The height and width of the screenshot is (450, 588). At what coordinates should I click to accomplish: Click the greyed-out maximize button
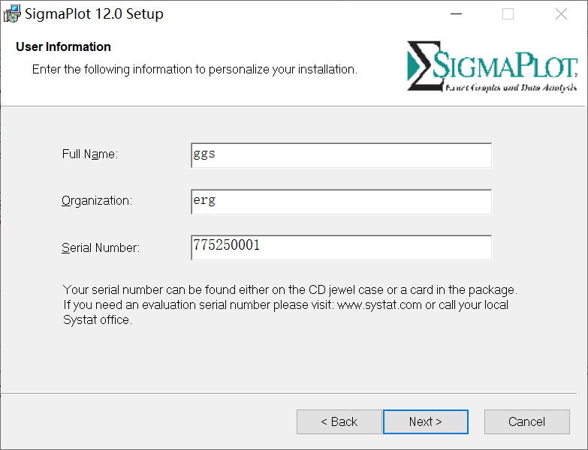[x=508, y=13]
